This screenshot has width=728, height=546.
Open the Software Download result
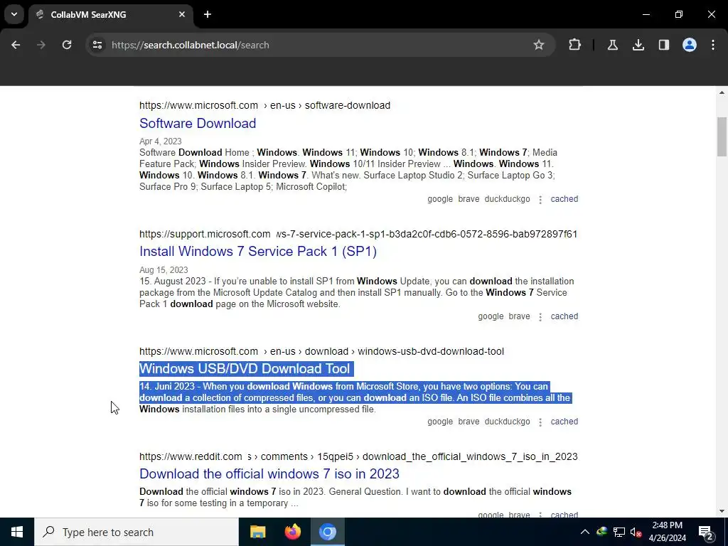tap(198, 123)
